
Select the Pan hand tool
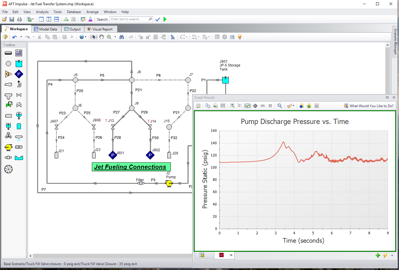pos(101,37)
